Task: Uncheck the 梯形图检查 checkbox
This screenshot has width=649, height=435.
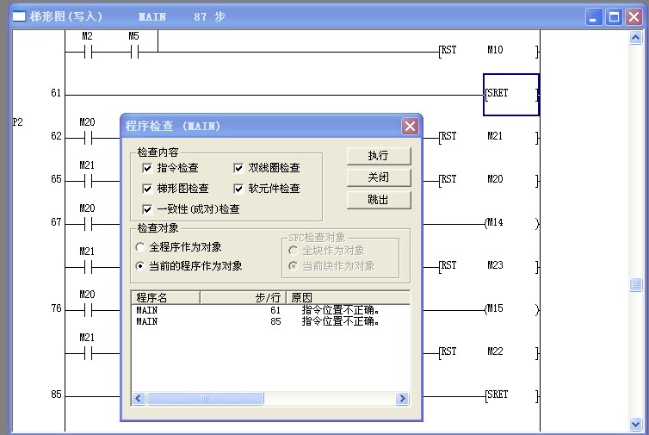Action: click(148, 189)
